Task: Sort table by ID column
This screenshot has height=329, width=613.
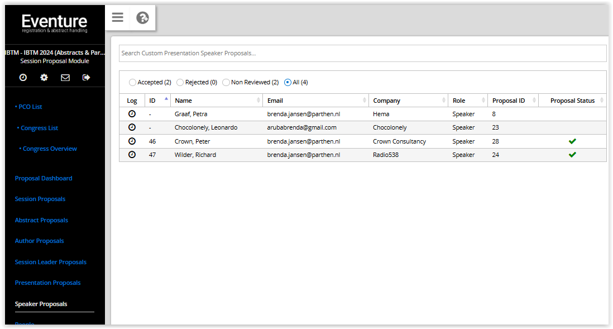Action: (157, 101)
